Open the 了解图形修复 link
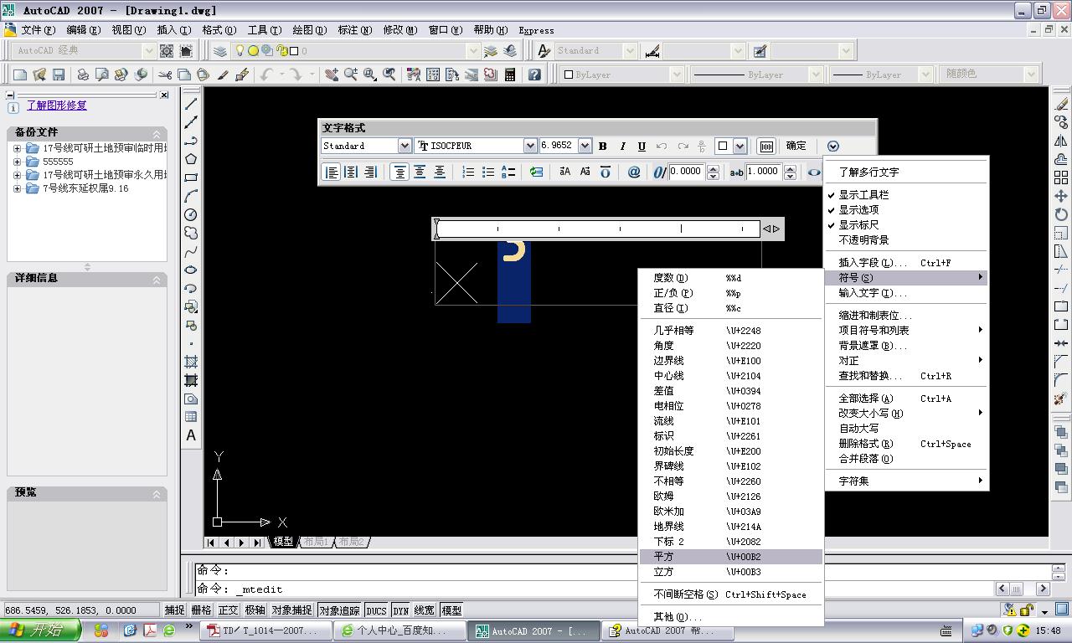 point(56,105)
